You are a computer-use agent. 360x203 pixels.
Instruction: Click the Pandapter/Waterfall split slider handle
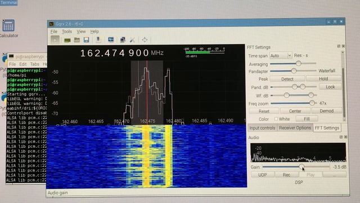[x=294, y=71]
